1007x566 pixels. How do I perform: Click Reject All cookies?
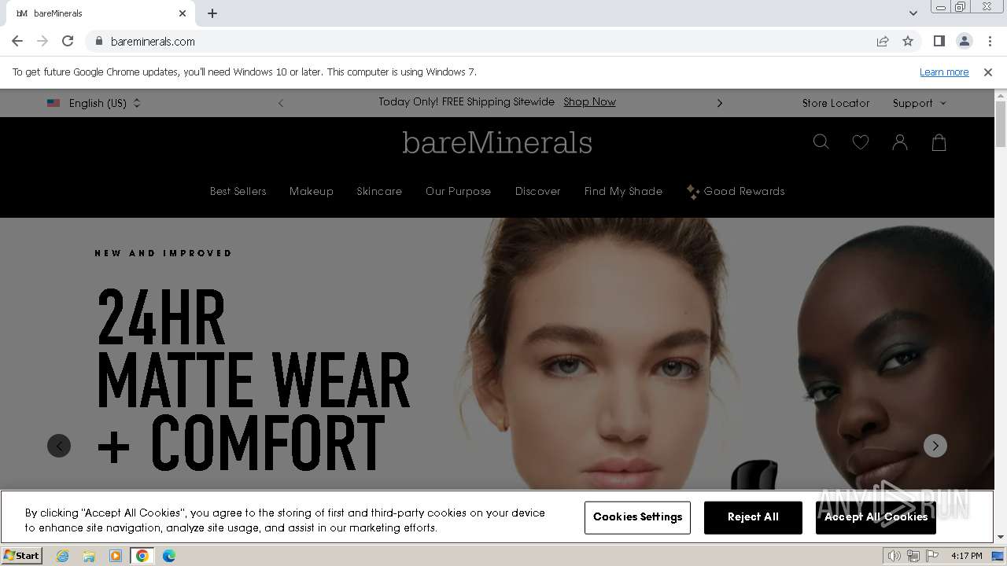click(x=753, y=517)
